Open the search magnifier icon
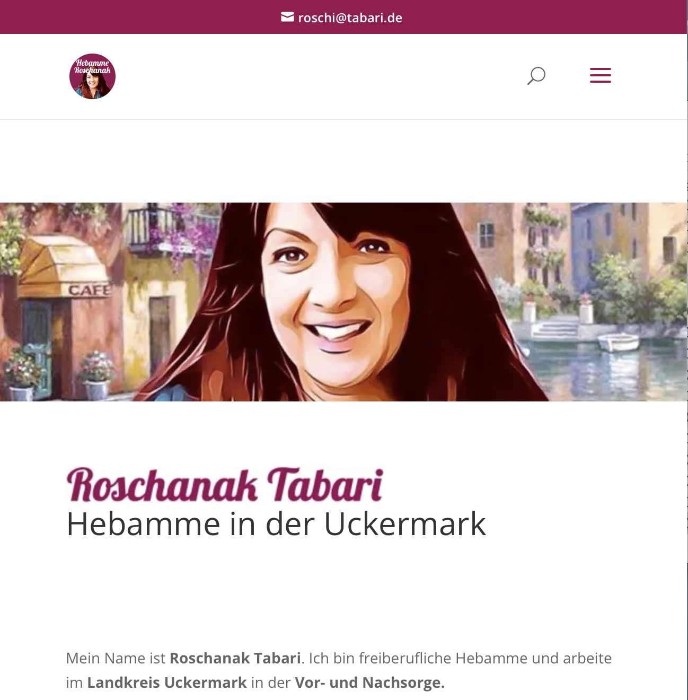This screenshot has height=700, width=688. click(536, 76)
